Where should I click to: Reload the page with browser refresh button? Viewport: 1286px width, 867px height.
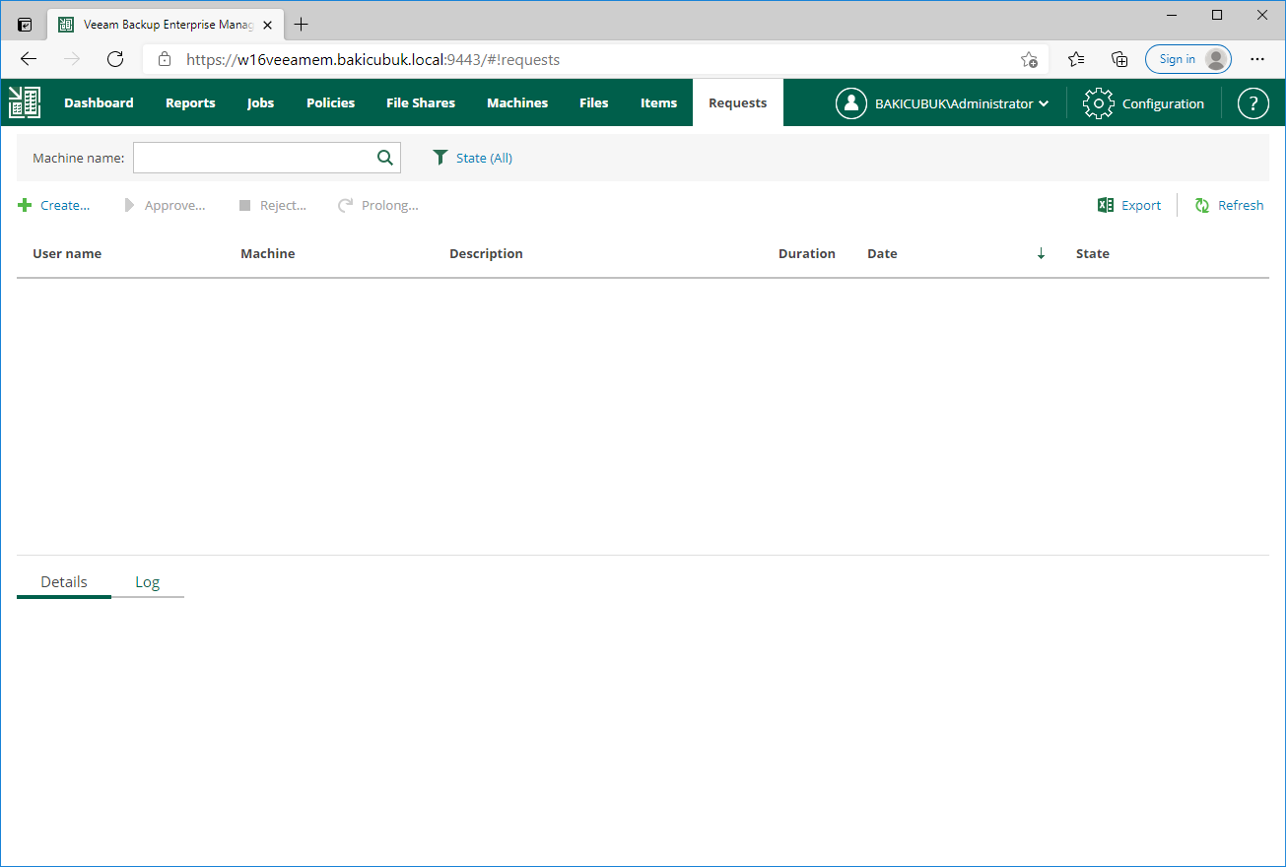coord(115,59)
